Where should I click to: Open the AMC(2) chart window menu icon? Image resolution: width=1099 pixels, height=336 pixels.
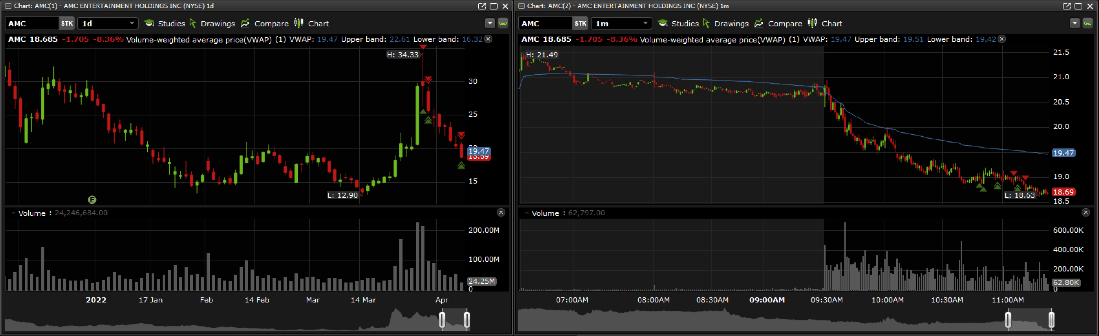[x=521, y=6]
